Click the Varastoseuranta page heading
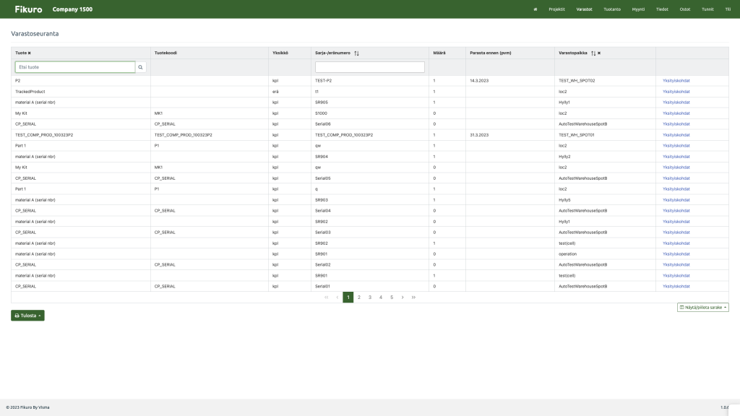 (x=35, y=33)
